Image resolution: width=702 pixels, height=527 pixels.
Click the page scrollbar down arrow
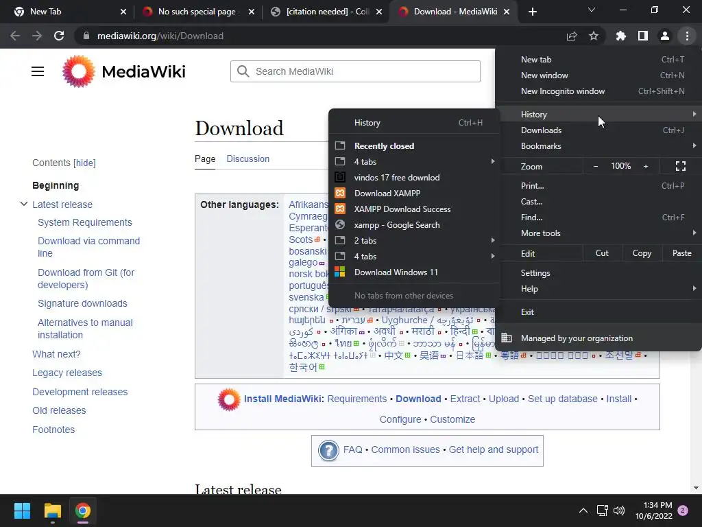point(696,488)
